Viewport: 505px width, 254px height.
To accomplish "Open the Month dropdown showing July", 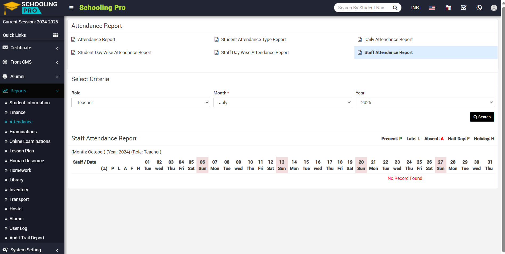I will click(x=283, y=102).
